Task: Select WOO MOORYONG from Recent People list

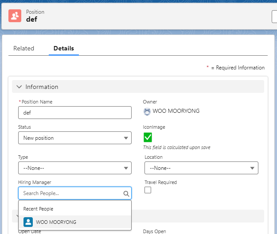Action: click(x=56, y=222)
